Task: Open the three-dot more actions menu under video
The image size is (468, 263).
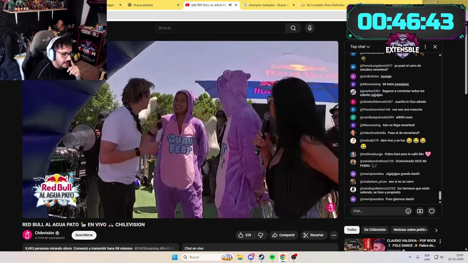Action: [334, 235]
